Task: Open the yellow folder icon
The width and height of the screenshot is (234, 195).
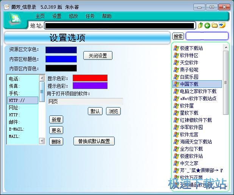Action: tap(215, 25)
